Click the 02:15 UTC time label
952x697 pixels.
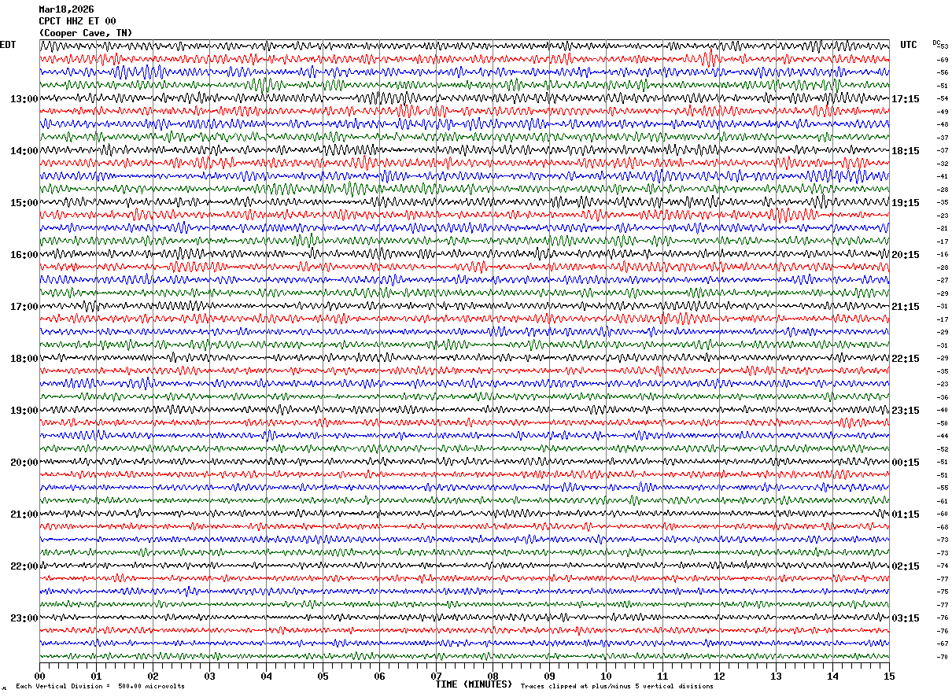point(906,566)
